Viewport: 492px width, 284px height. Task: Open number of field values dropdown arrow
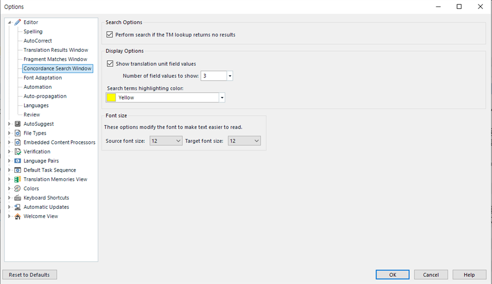(x=230, y=76)
